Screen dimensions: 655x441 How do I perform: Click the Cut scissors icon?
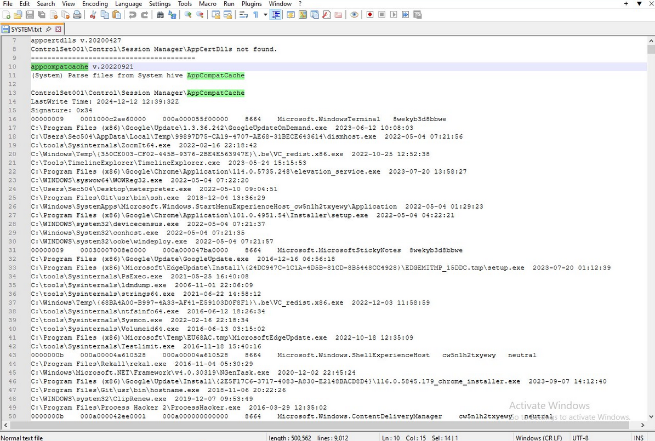click(92, 15)
